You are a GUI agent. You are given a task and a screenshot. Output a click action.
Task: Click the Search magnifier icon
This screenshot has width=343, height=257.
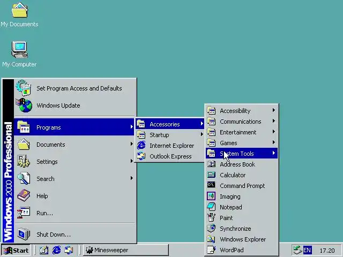coord(24,178)
